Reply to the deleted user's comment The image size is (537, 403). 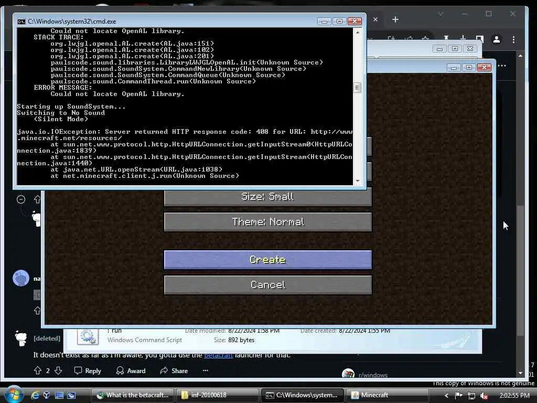[88, 371]
